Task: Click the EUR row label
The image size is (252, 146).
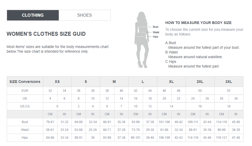Action: pyautogui.click(x=25, y=91)
